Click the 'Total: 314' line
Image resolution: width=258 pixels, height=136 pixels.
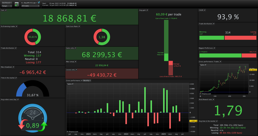click(34, 52)
